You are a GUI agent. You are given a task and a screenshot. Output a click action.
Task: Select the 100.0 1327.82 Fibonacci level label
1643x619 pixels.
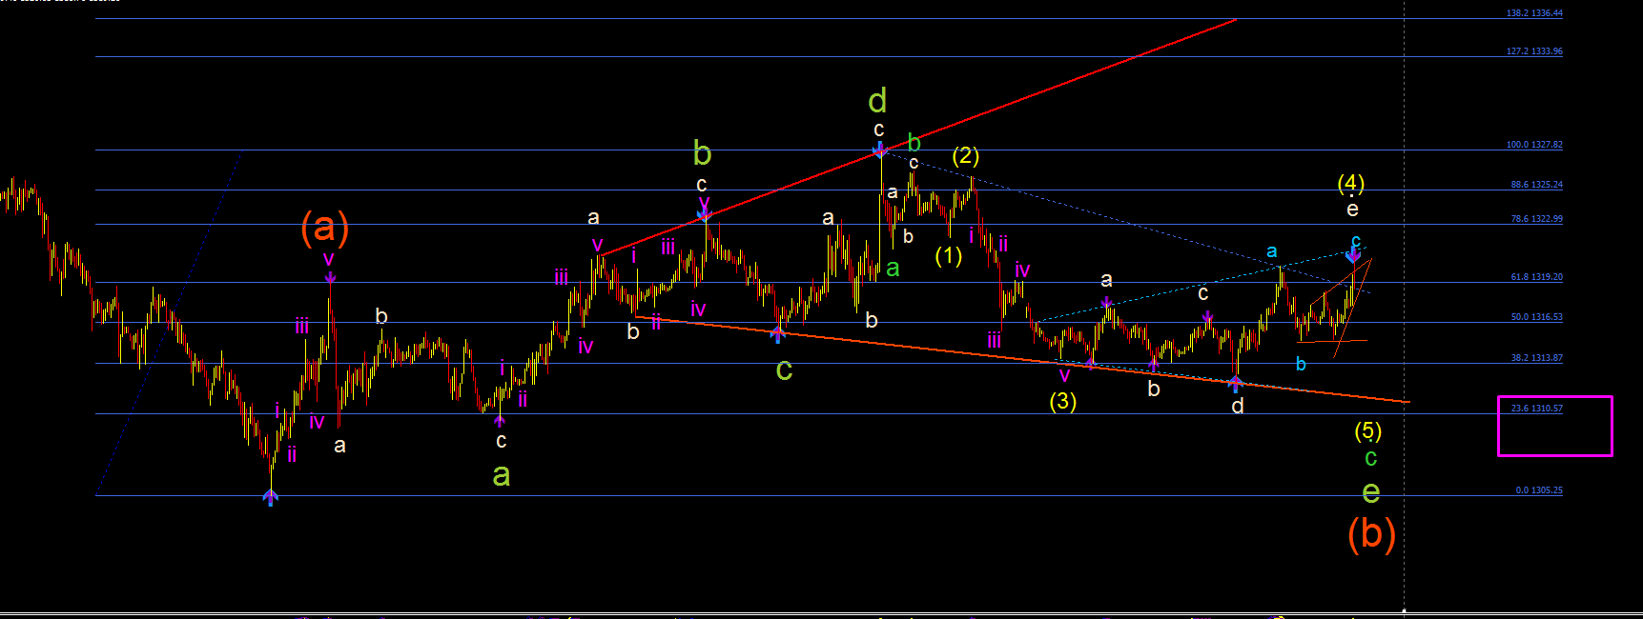[x=1534, y=145]
